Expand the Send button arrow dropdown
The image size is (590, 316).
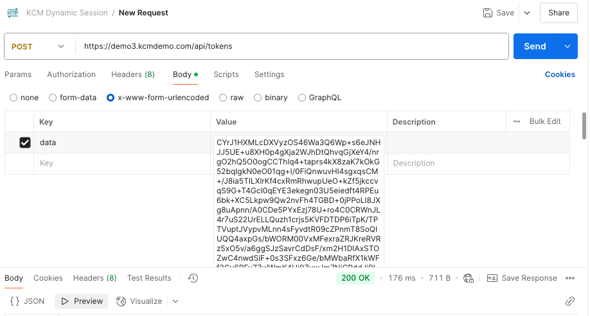tap(567, 46)
